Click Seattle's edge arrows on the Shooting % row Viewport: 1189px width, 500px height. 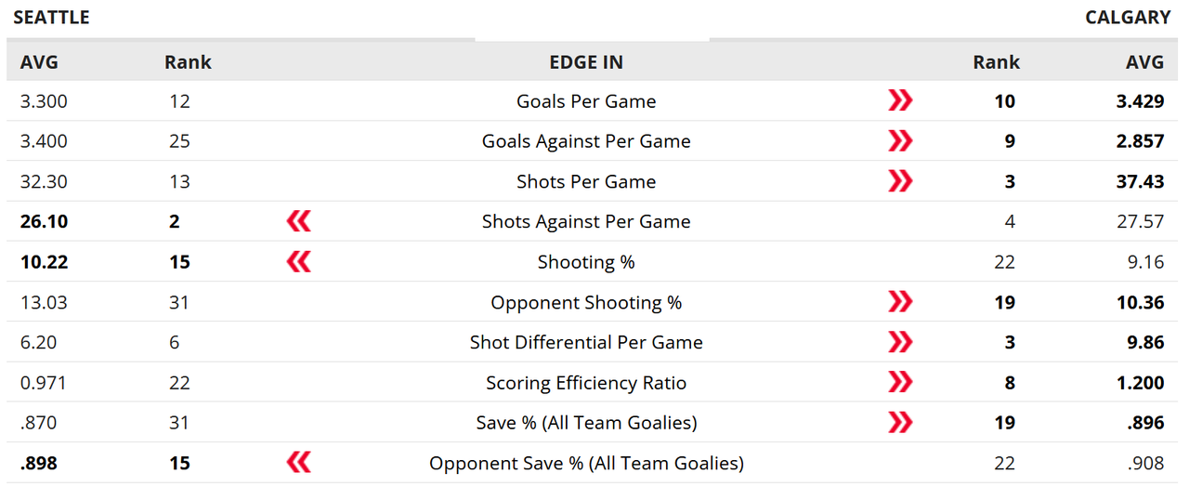[x=298, y=261]
